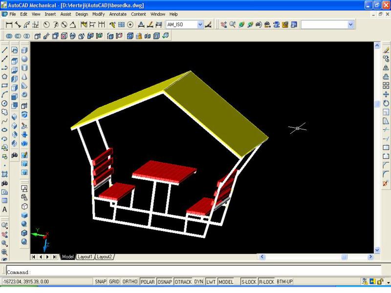Switch to the Layout1 tab

(x=85, y=257)
